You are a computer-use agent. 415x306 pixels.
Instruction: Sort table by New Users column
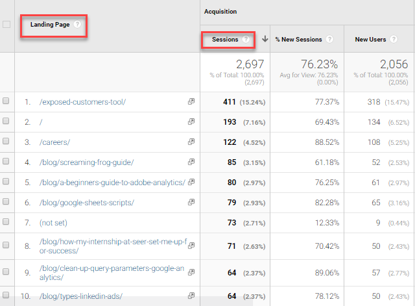click(370, 40)
